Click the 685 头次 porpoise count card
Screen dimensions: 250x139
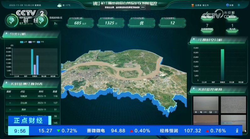[80, 23]
